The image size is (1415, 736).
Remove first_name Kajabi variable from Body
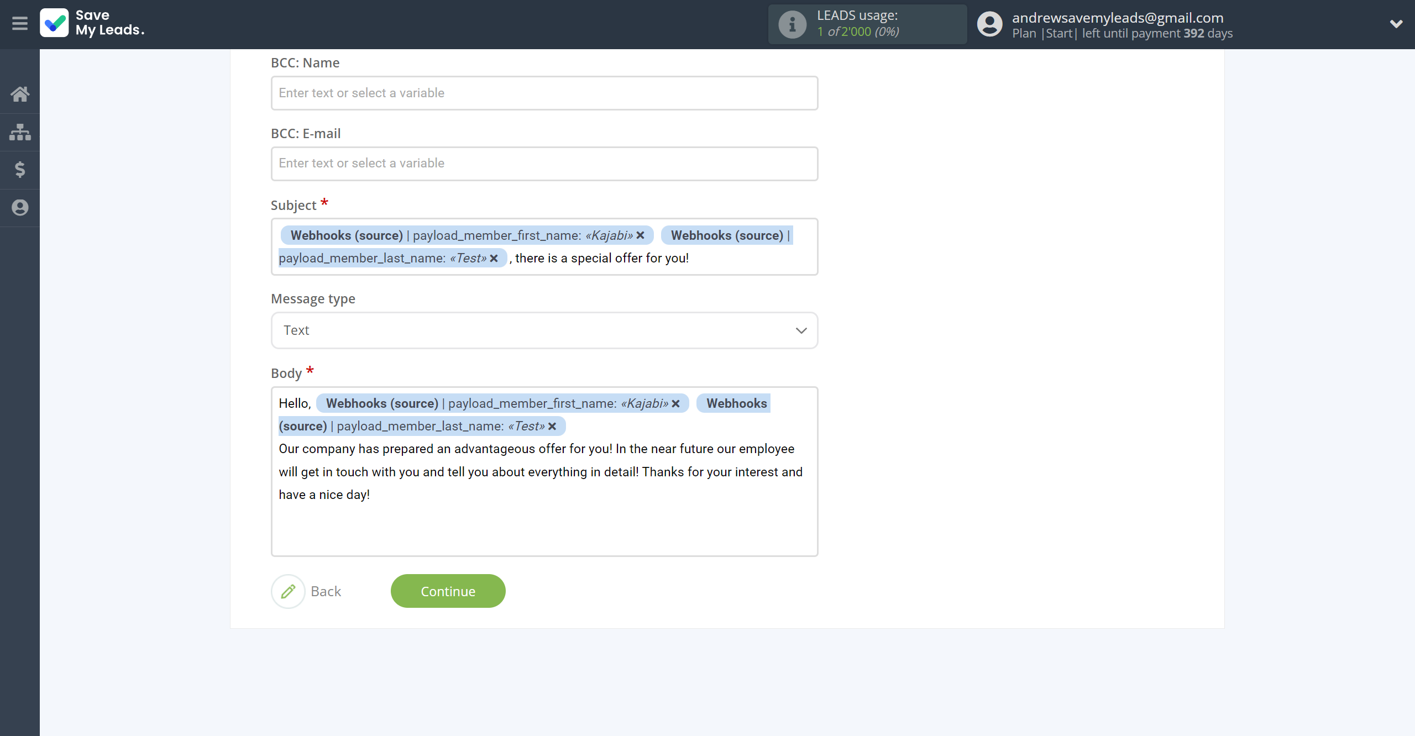675,403
